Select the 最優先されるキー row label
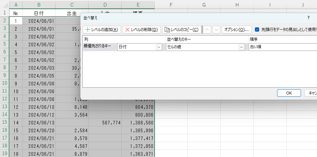 [97, 46]
